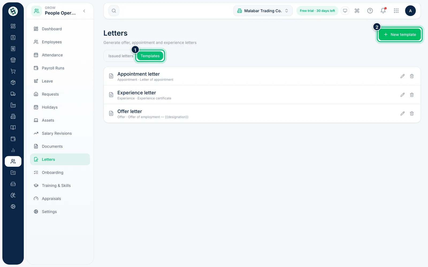
Task: Open the delivery truck icon in the dark rail
Action: tap(13, 94)
